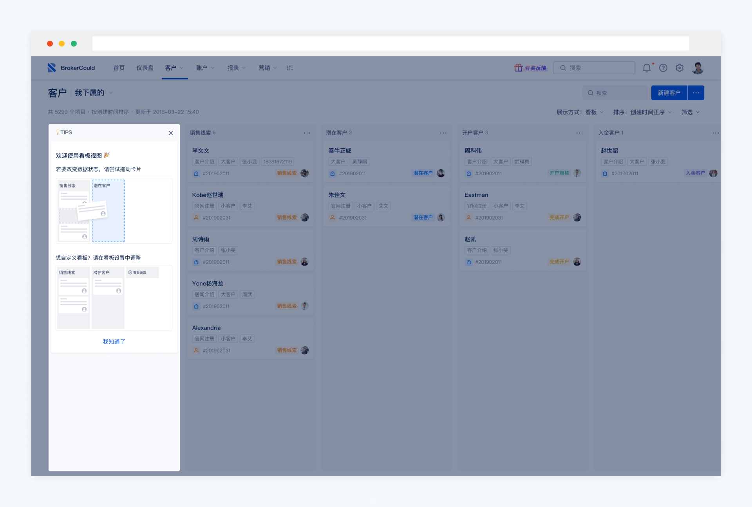Click the 看板设置 tips illustration
The width and height of the screenshot is (752, 507).
pyautogui.click(x=114, y=298)
